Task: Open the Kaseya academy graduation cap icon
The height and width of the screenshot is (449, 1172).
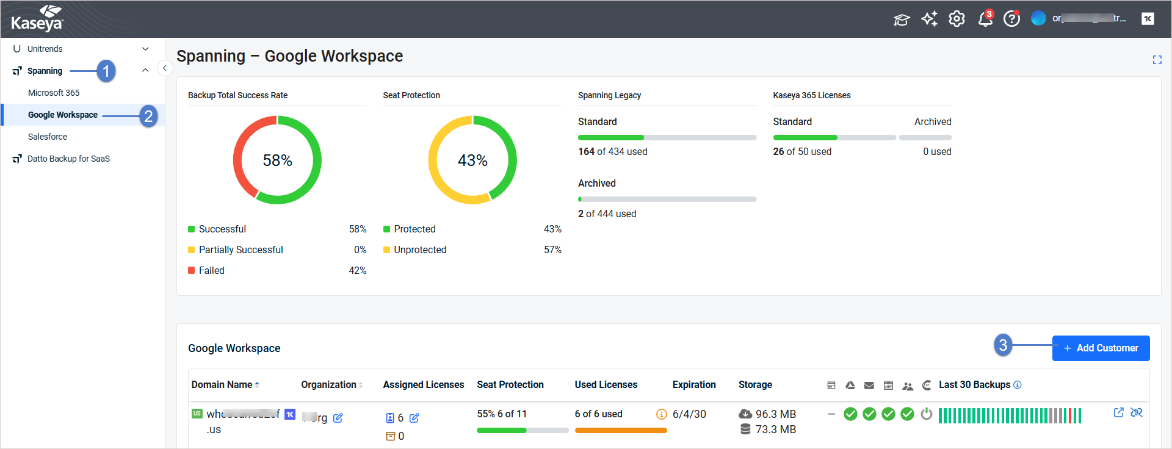Action: [x=902, y=20]
